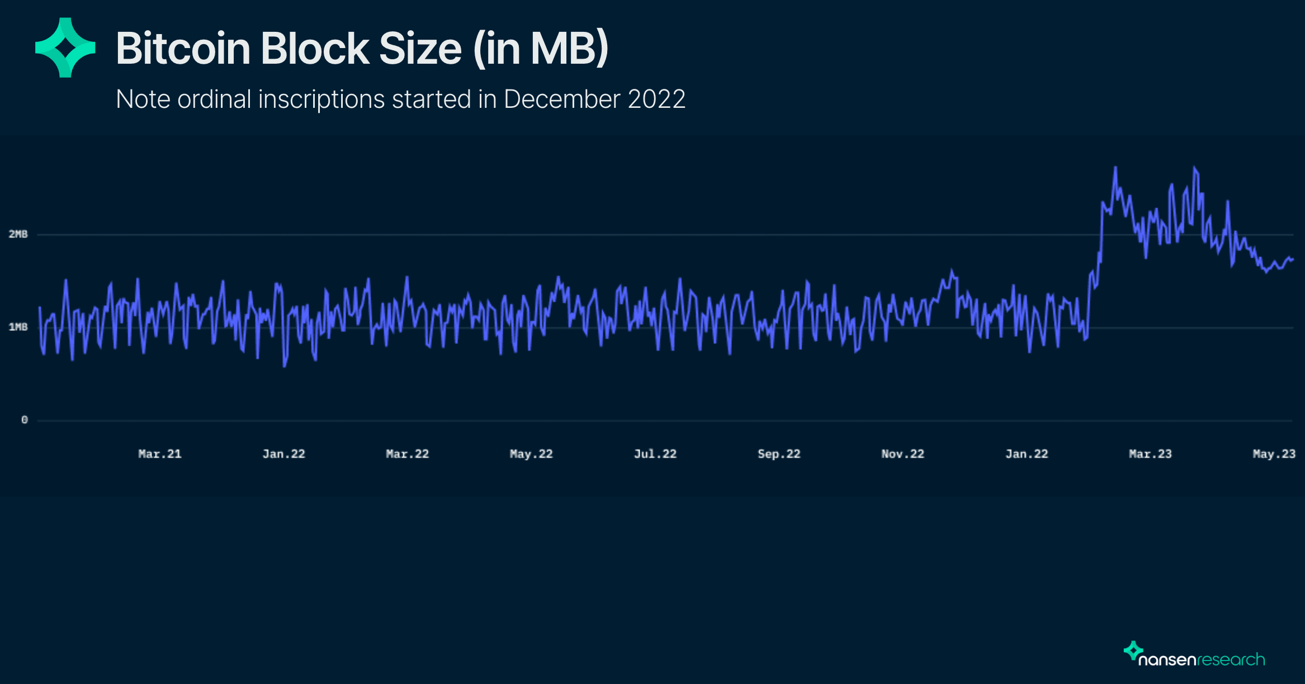
Task: Click the ordinal inscriptions subtitle note
Action: pos(400,99)
